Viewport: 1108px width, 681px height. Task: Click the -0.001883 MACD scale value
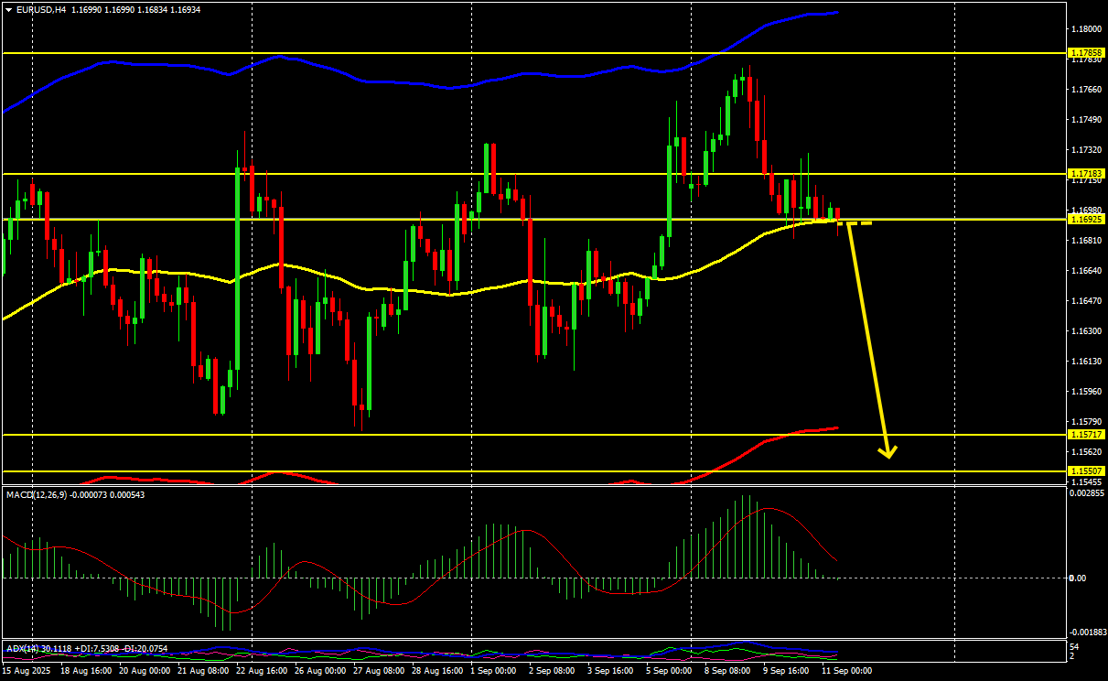(x=1087, y=632)
